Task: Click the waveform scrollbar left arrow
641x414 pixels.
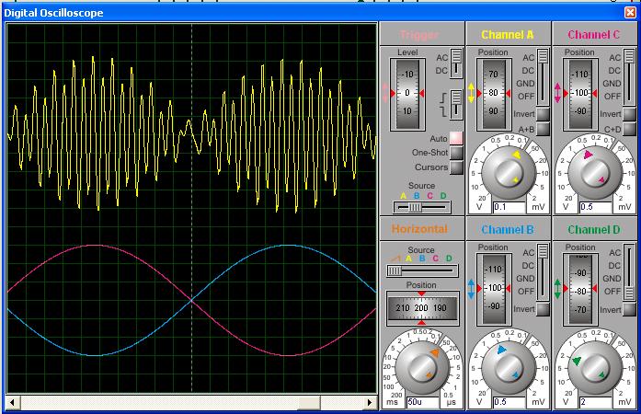Action: coord(12,403)
